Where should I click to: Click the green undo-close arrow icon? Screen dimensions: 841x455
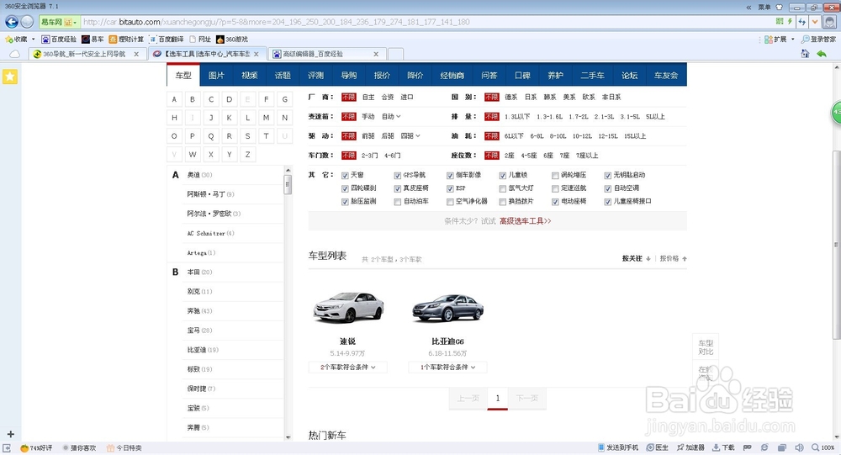[821, 54]
